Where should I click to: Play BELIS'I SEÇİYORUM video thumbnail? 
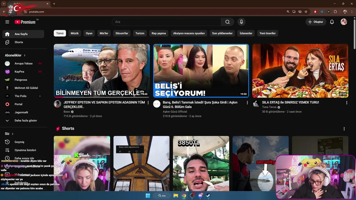point(201,71)
